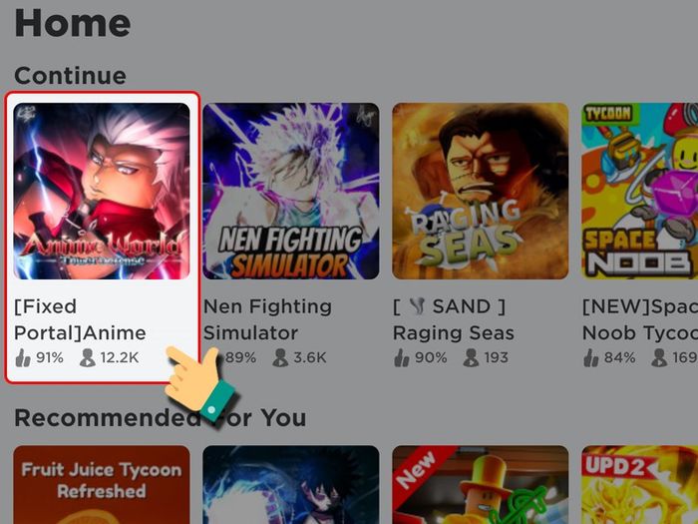
Task: Click the Nen Fighting Simulator title text
Action: coord(267,320)
